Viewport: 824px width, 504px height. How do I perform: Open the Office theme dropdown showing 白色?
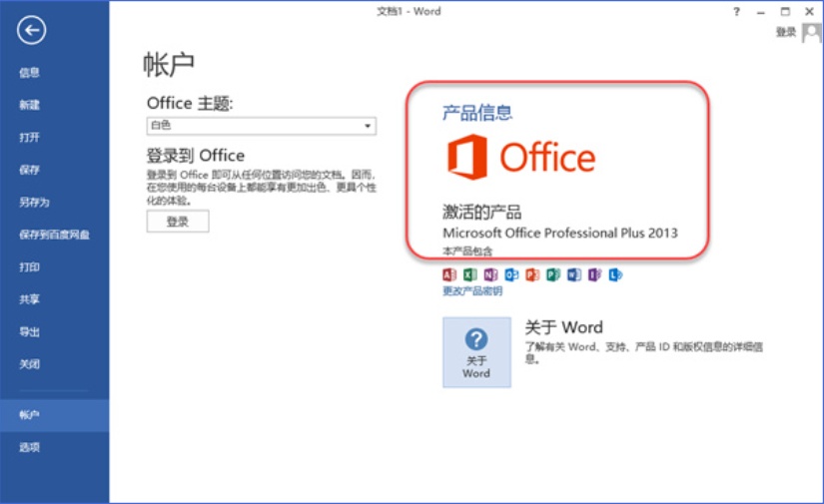[261, 126]
